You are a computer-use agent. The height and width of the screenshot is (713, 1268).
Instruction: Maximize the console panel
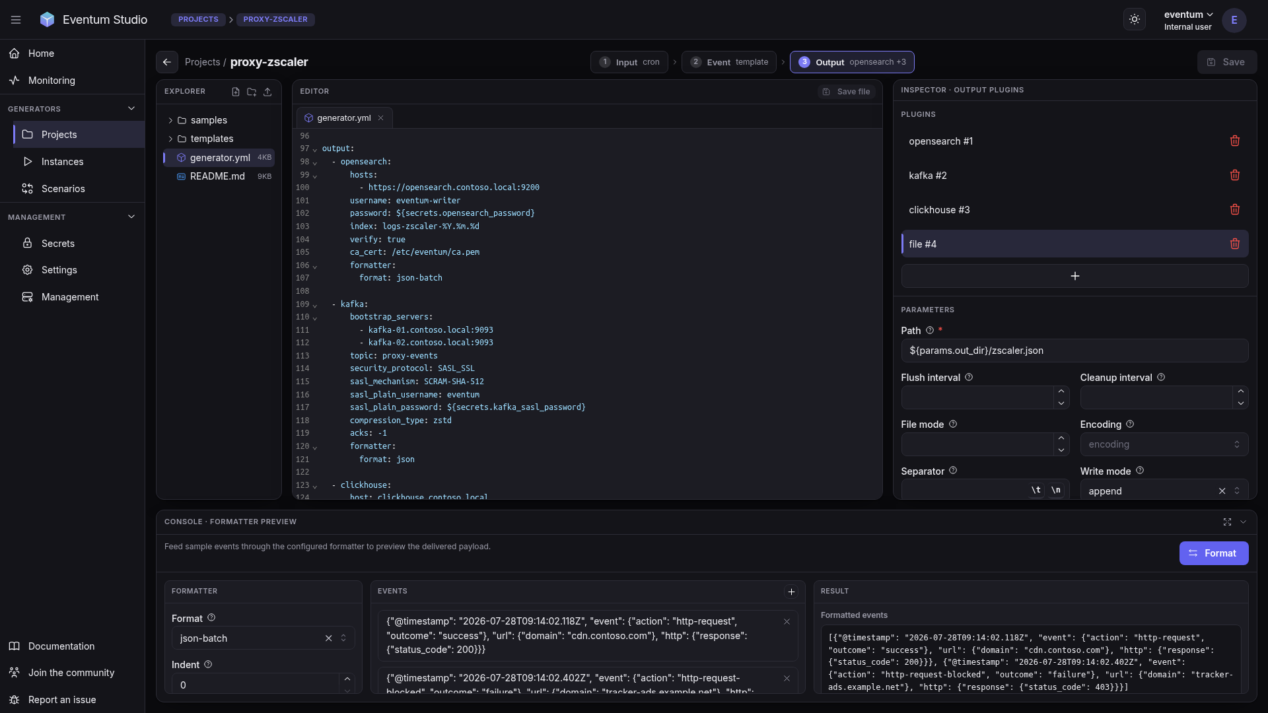(1227, 522)
